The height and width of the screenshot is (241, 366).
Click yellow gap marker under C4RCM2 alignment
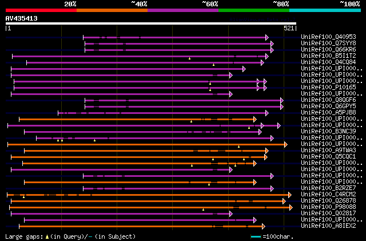[x=23, y=197]
